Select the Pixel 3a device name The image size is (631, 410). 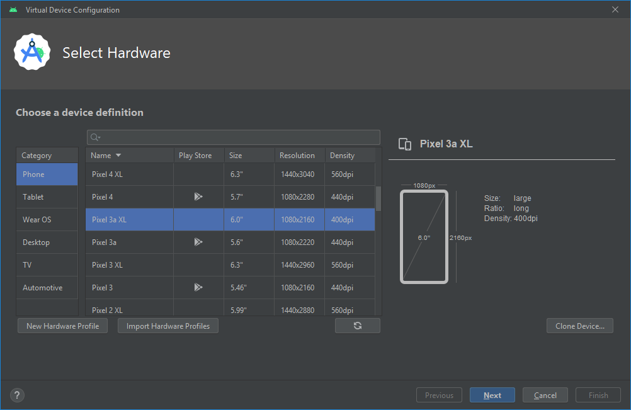(x=104, y=242)
